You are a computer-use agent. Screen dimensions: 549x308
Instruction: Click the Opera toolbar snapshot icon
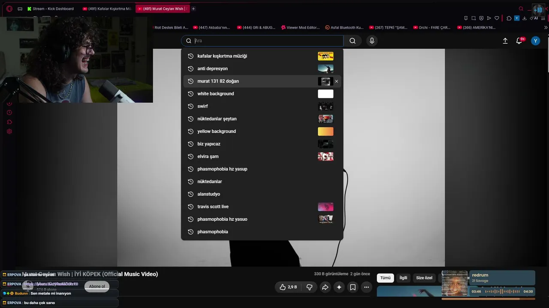click(474, 18)
